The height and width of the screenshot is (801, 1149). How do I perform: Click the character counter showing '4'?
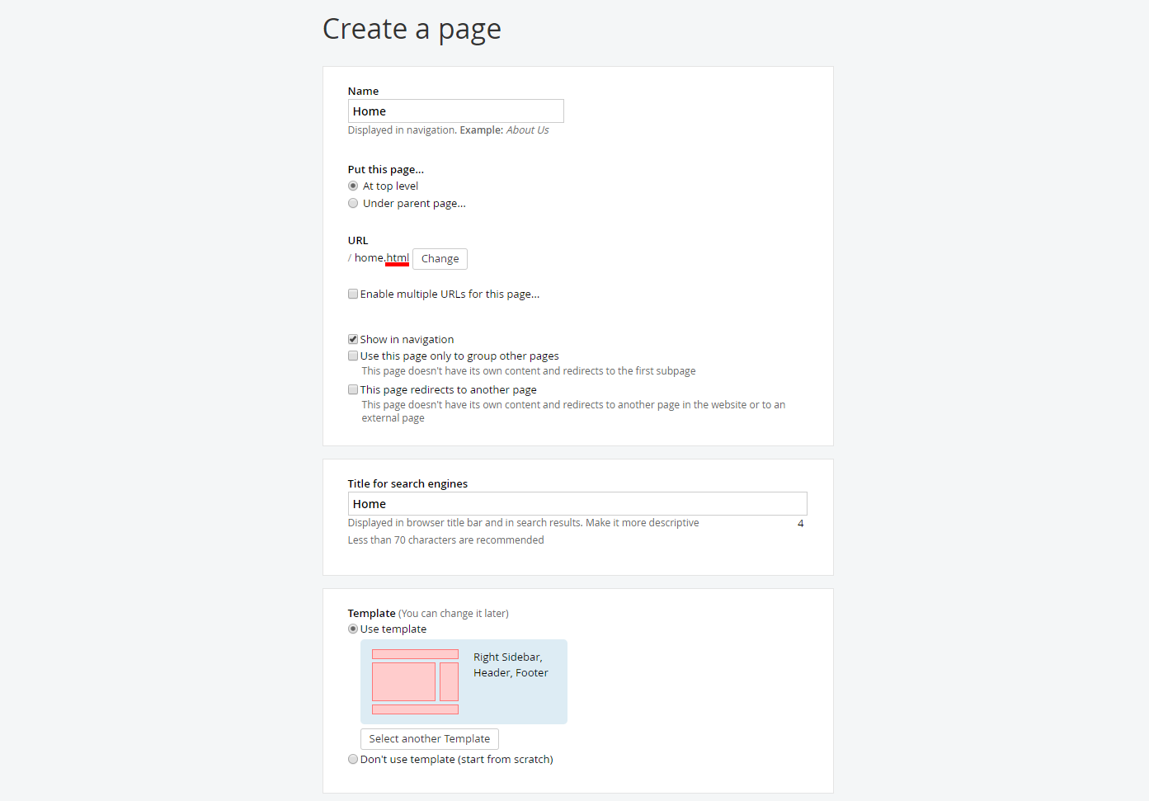pos(800,523)
